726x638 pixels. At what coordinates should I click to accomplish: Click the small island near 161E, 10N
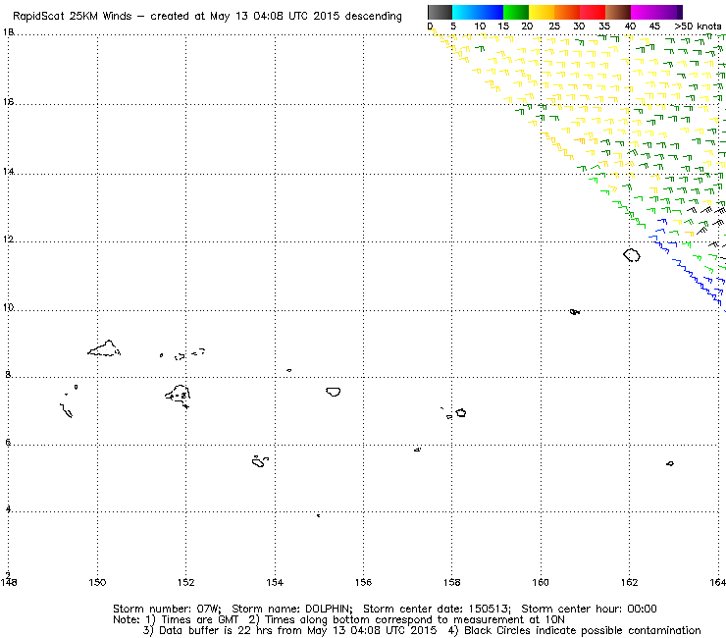575,312
